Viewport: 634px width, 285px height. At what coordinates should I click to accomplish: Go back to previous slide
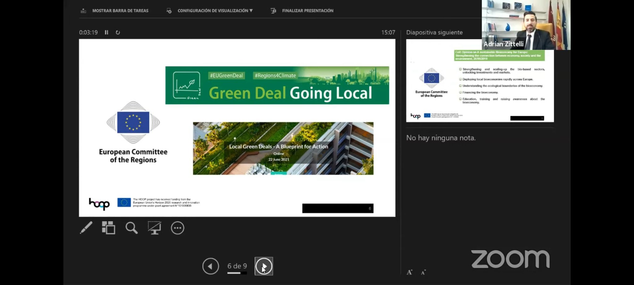point(211,266)
